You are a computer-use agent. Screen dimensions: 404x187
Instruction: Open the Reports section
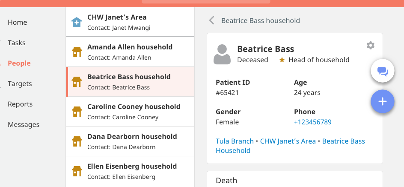[21, 104]
